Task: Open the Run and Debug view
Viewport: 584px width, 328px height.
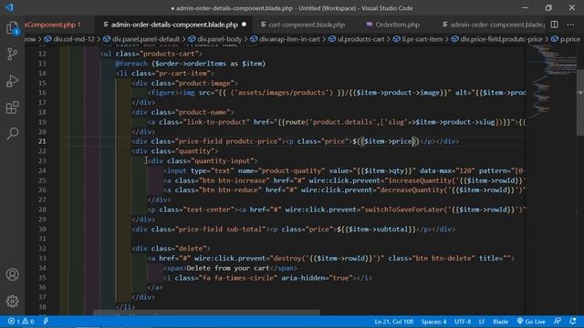Action: pos(12,81)
